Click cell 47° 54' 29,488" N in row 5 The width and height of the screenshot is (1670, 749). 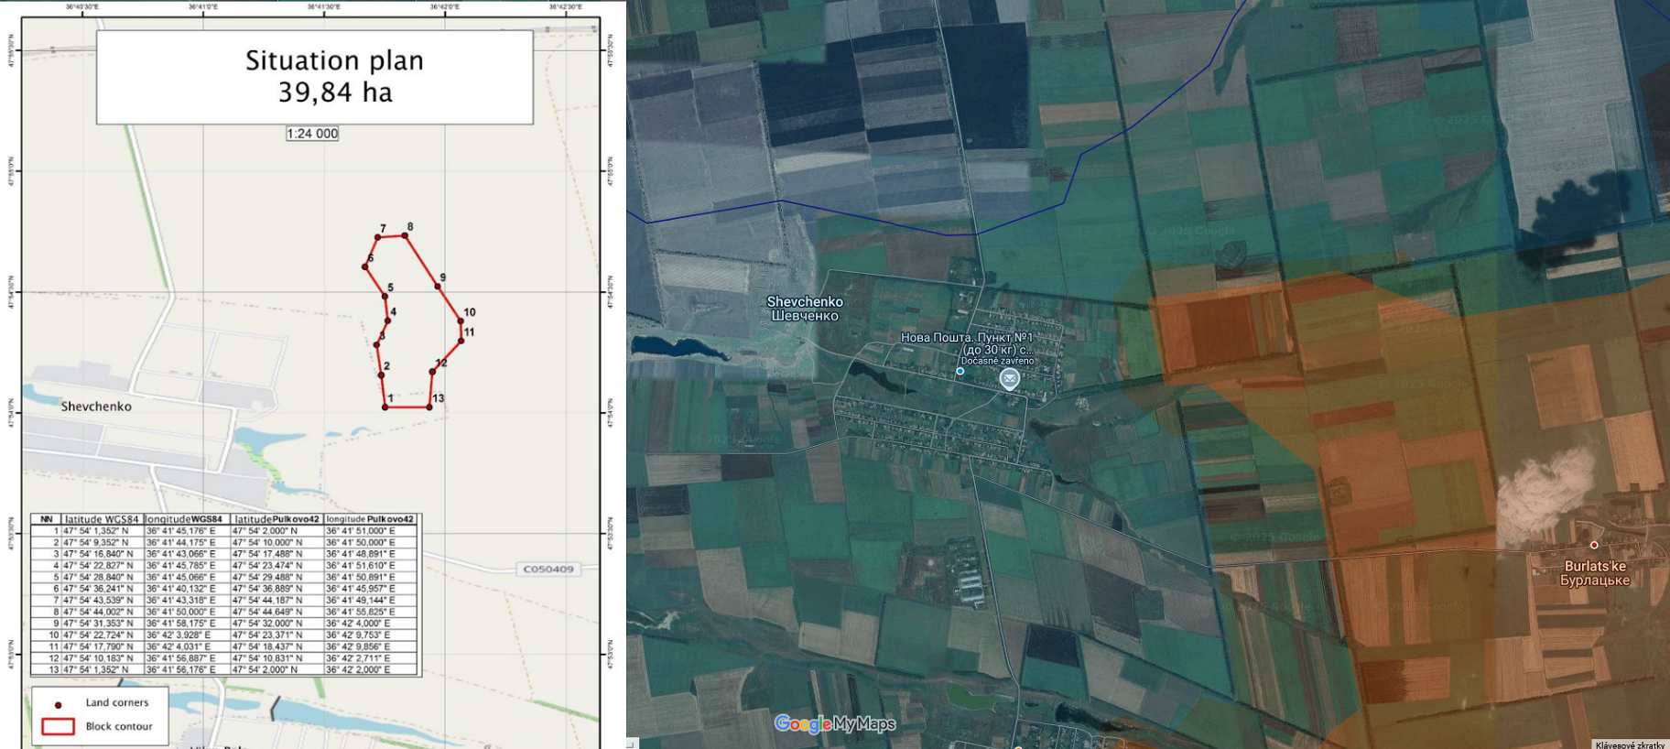tap(277, 577)
